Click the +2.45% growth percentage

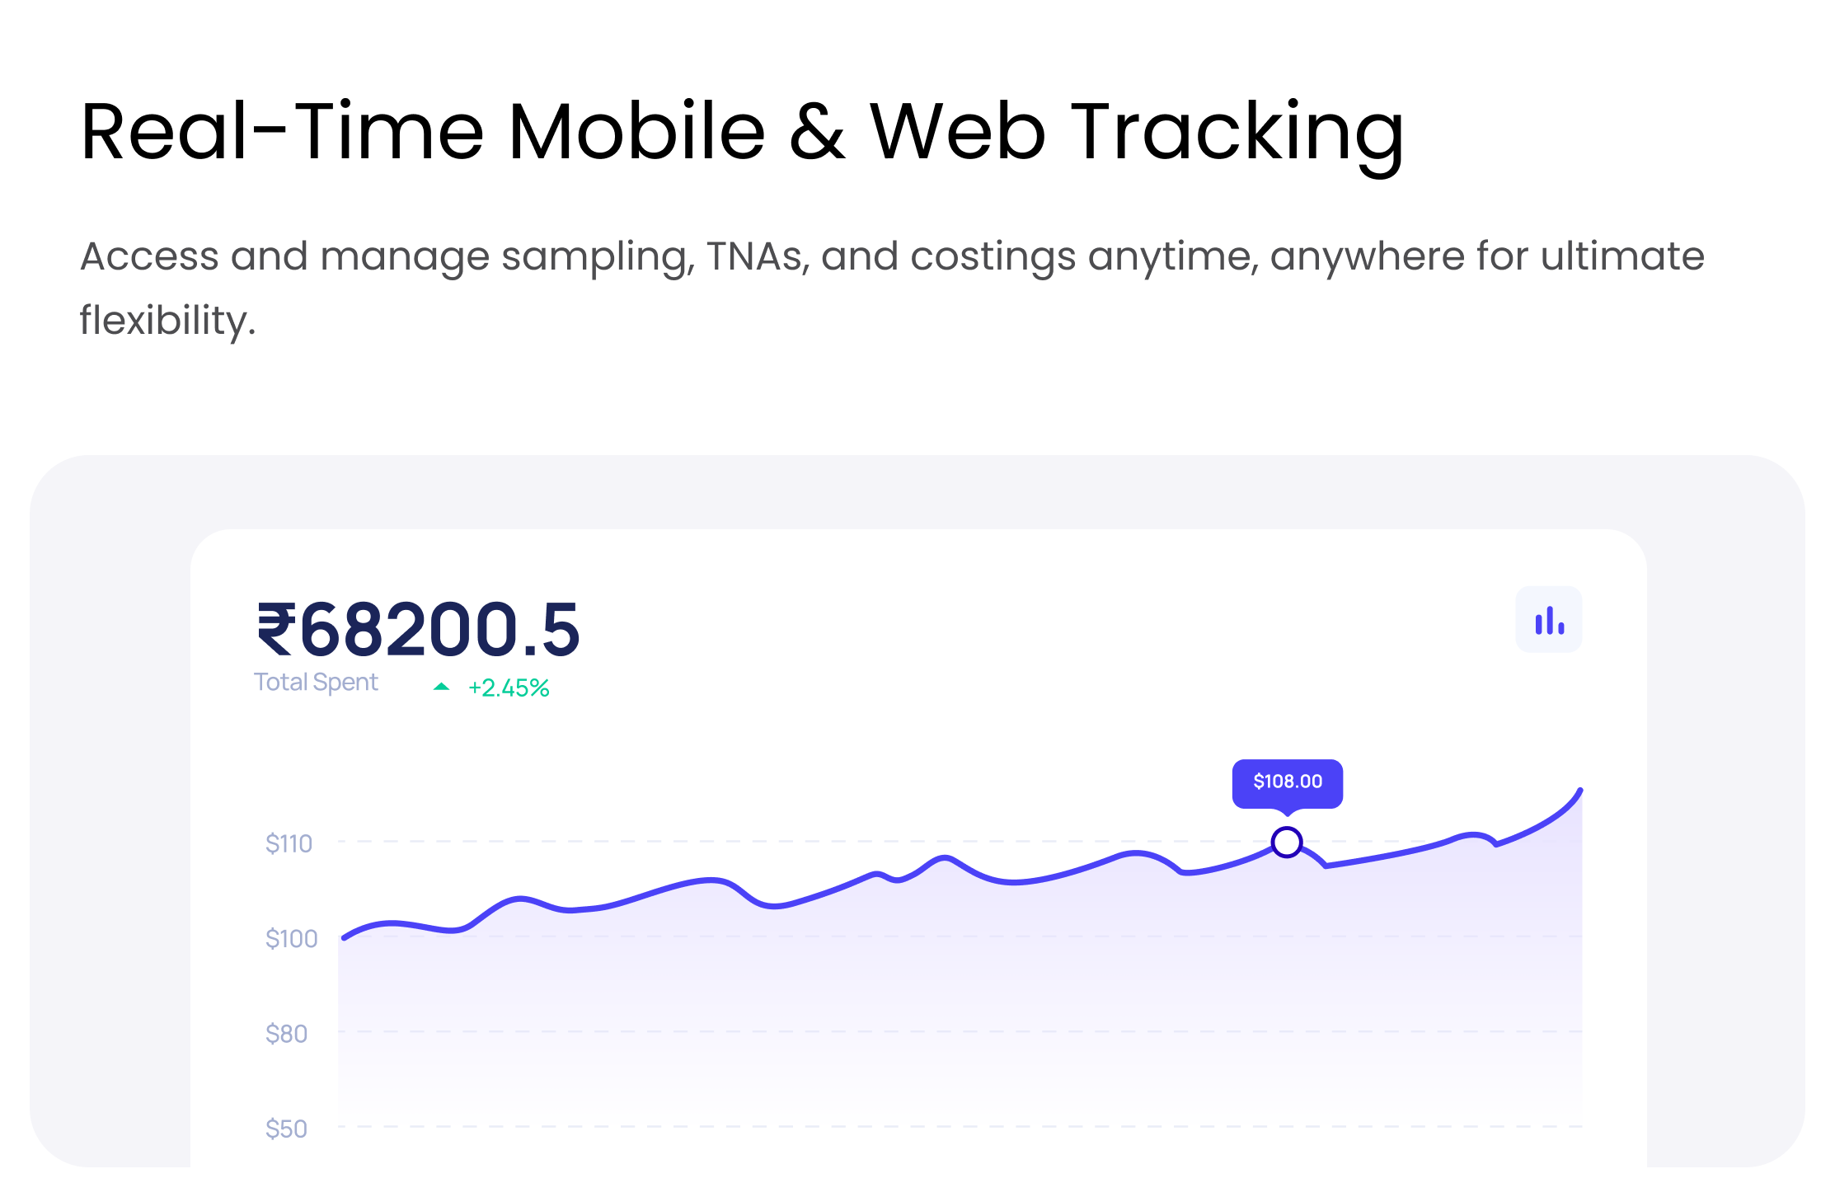point(509,688)
